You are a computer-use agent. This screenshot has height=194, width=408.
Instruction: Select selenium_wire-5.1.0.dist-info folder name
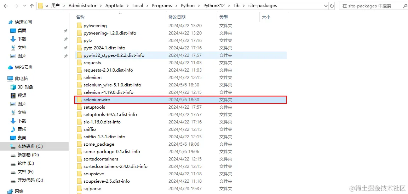[113, 85]
